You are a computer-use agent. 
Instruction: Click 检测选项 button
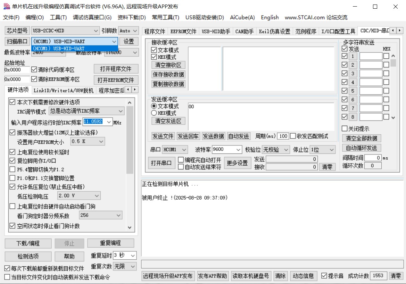tap(28, 256)
